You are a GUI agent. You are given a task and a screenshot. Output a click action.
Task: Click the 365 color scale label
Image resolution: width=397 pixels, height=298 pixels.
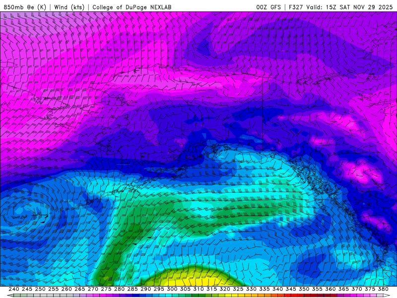click(343, 289)
